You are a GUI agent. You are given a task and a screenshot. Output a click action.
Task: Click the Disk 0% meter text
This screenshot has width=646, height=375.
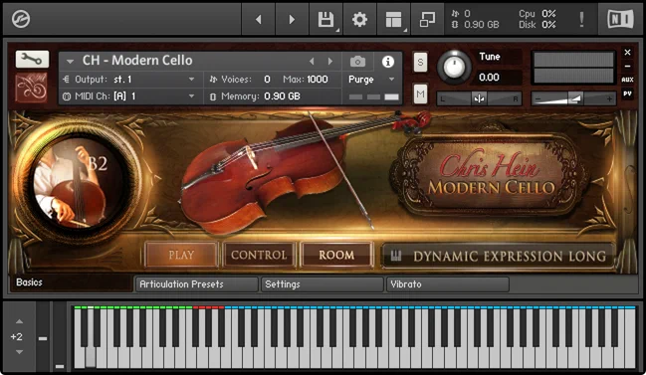(x=538, y=25)
